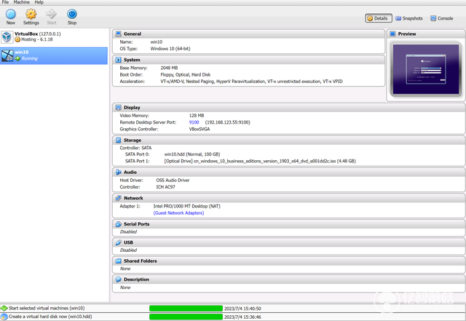Click the VBoxSVGA graphics controller value
The height and width of the screenshot is (321, 466).
[x=200, y=129]
